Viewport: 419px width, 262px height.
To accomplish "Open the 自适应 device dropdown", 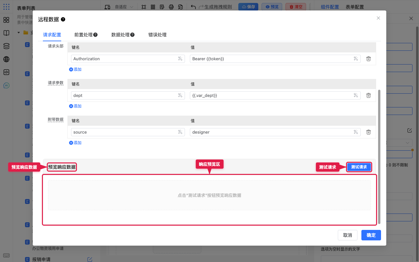I will coord(124,7).
